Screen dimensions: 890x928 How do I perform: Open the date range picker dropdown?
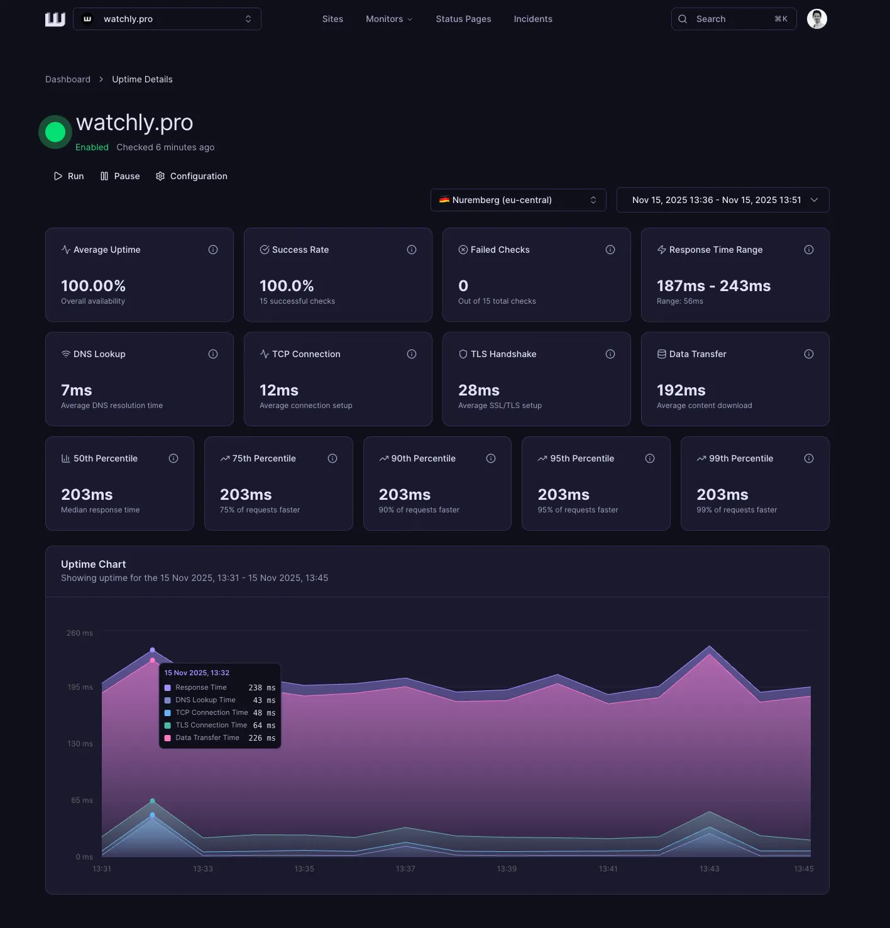(x=723, y=200)
